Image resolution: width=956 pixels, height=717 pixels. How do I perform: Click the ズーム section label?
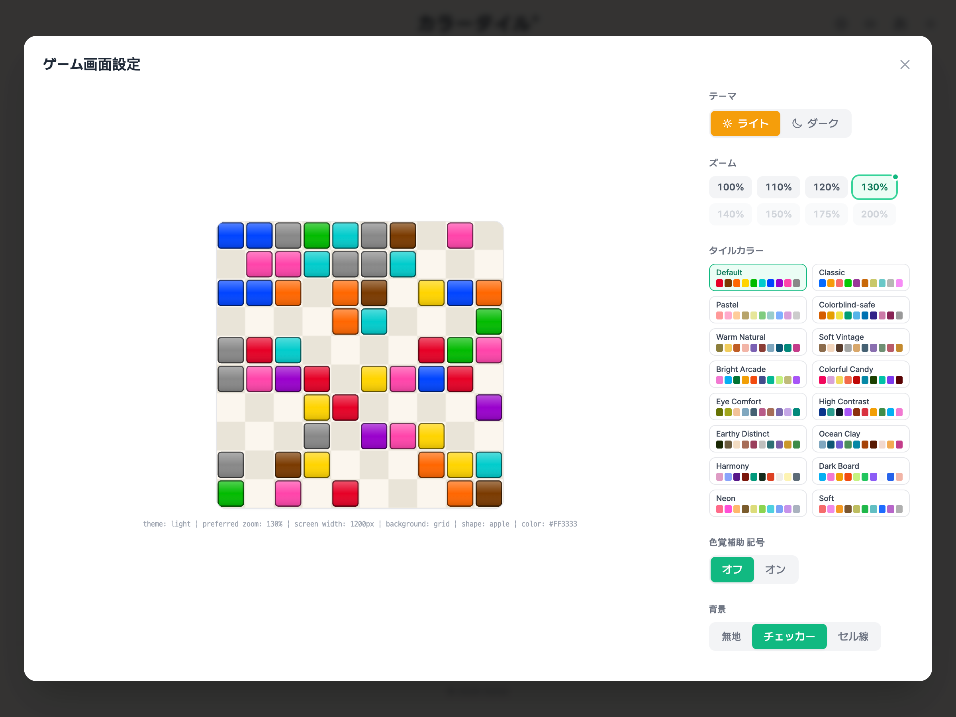[723, 163]
